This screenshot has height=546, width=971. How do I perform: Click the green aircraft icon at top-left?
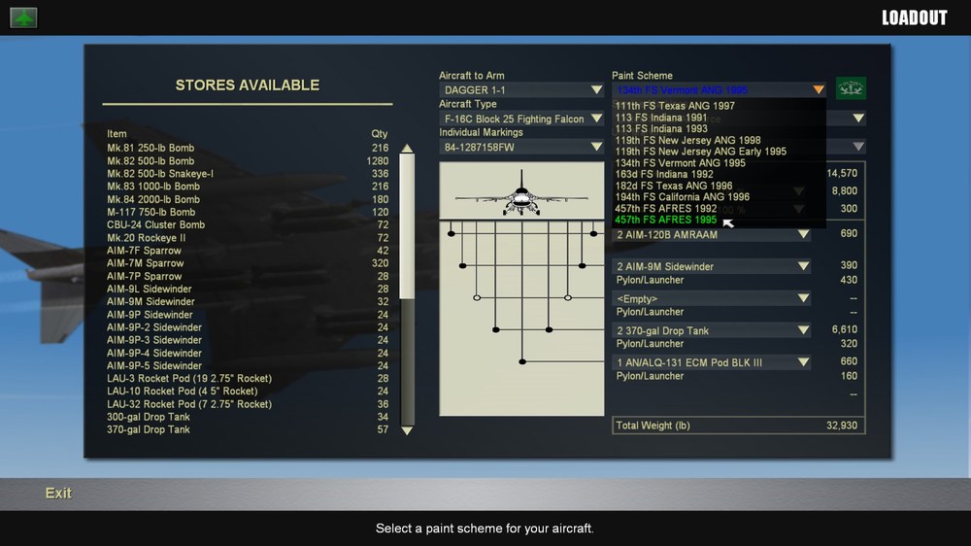pyautogui.click(x=23, y=17)
